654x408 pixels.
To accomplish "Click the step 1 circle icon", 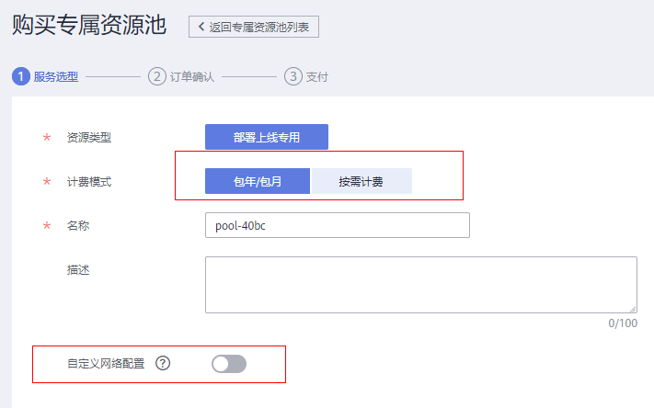I will [x=20, y=76].
